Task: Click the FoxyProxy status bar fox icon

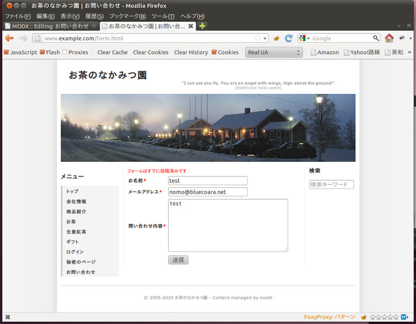Action: pos(364,317)
